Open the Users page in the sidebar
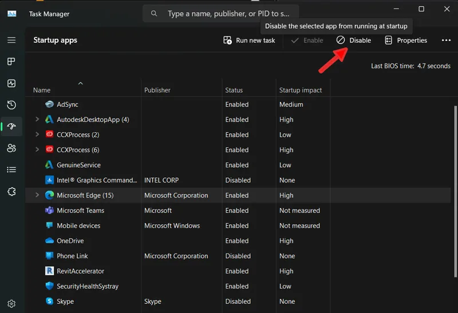Screen dimensions: 458x313 (11, 148)
